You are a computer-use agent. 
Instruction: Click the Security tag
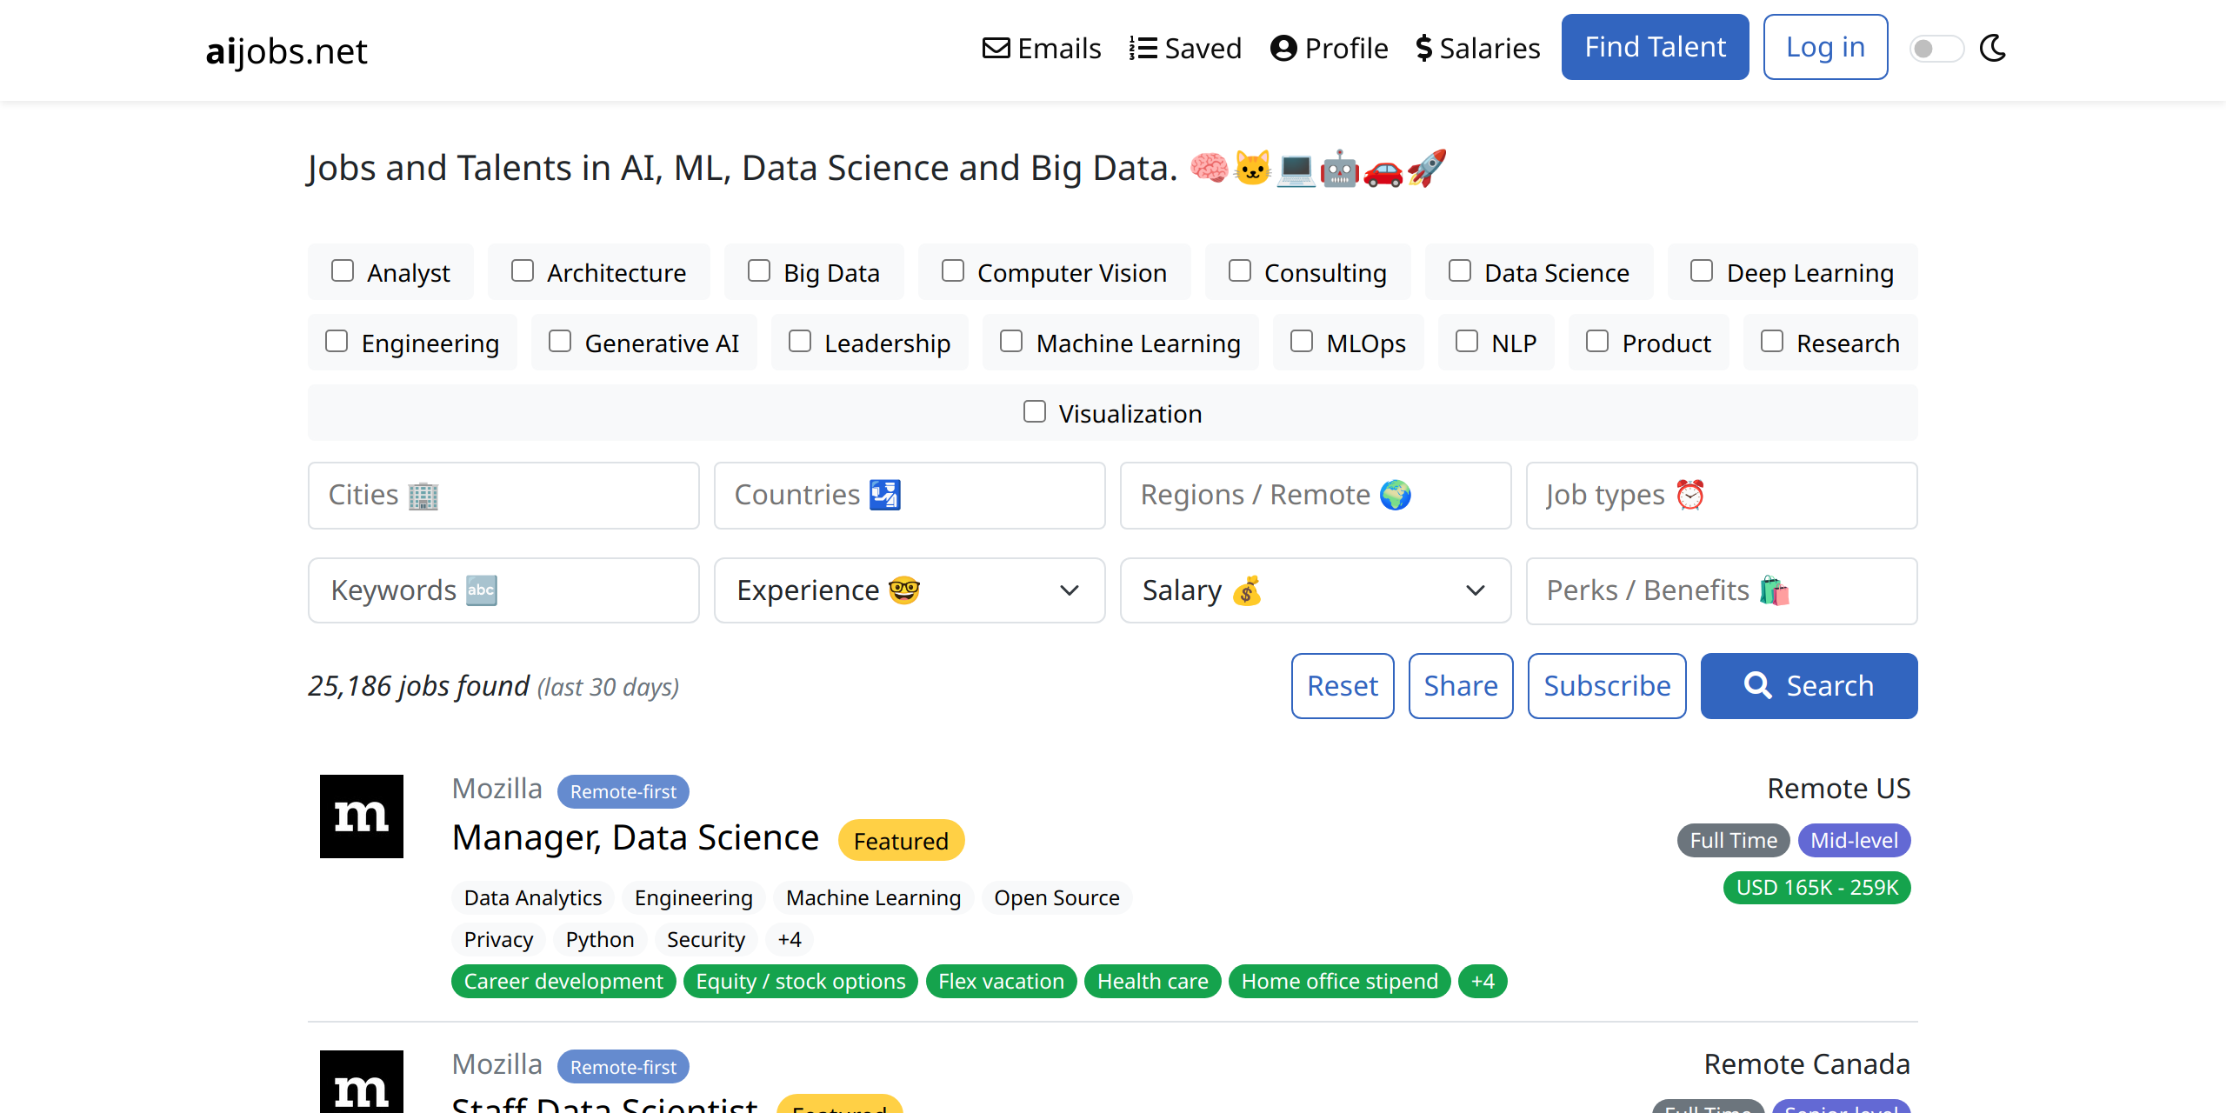click(x=706, y=939)
